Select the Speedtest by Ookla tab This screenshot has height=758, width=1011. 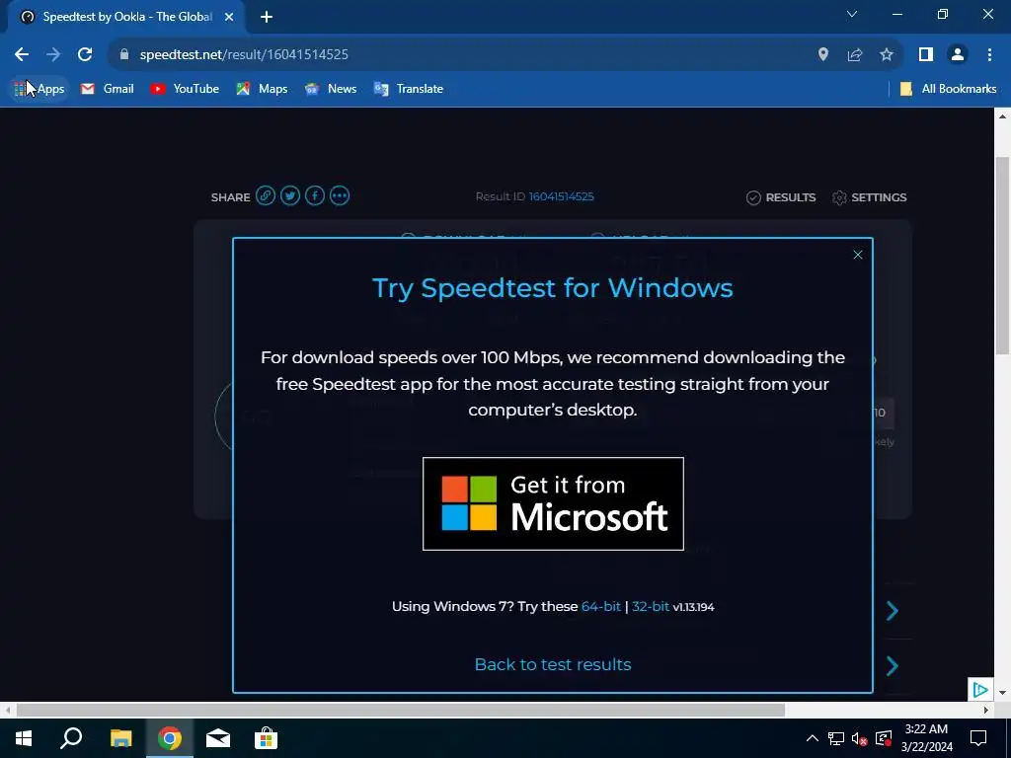pyautogui.click(x=125, y=17)
